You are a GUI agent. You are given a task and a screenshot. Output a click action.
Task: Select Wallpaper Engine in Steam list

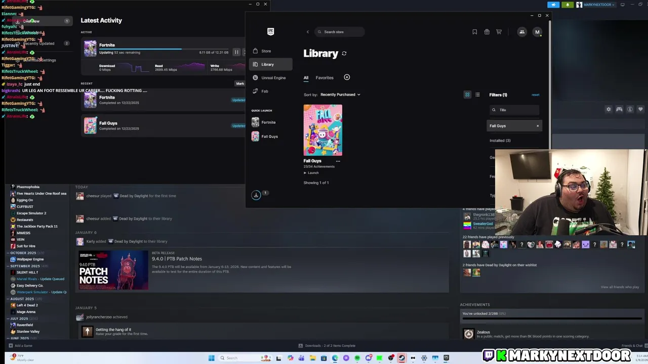pyautogui.click(x=30, y=259)
